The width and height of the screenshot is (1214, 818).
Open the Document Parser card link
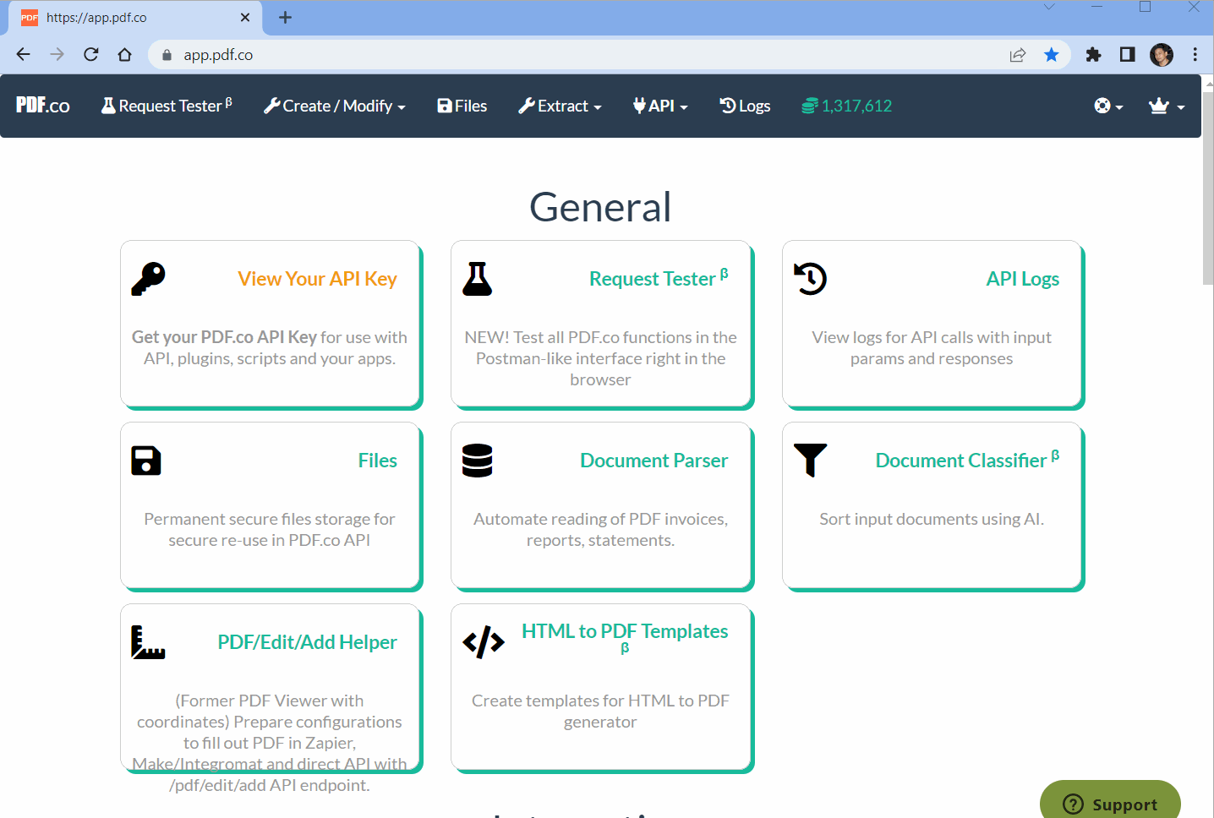pyautogui.click(x=653, y=461)
